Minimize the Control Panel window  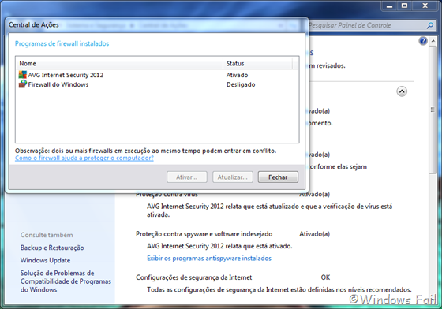[x=390, y=6]
